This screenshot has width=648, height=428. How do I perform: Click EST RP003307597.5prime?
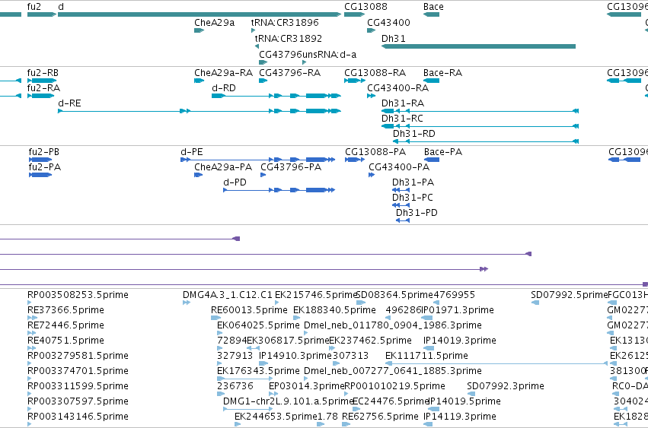[x=78, y=401]
